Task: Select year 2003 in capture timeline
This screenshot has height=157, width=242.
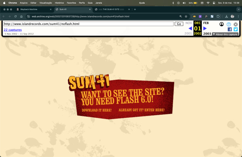Action: (207, 33)
